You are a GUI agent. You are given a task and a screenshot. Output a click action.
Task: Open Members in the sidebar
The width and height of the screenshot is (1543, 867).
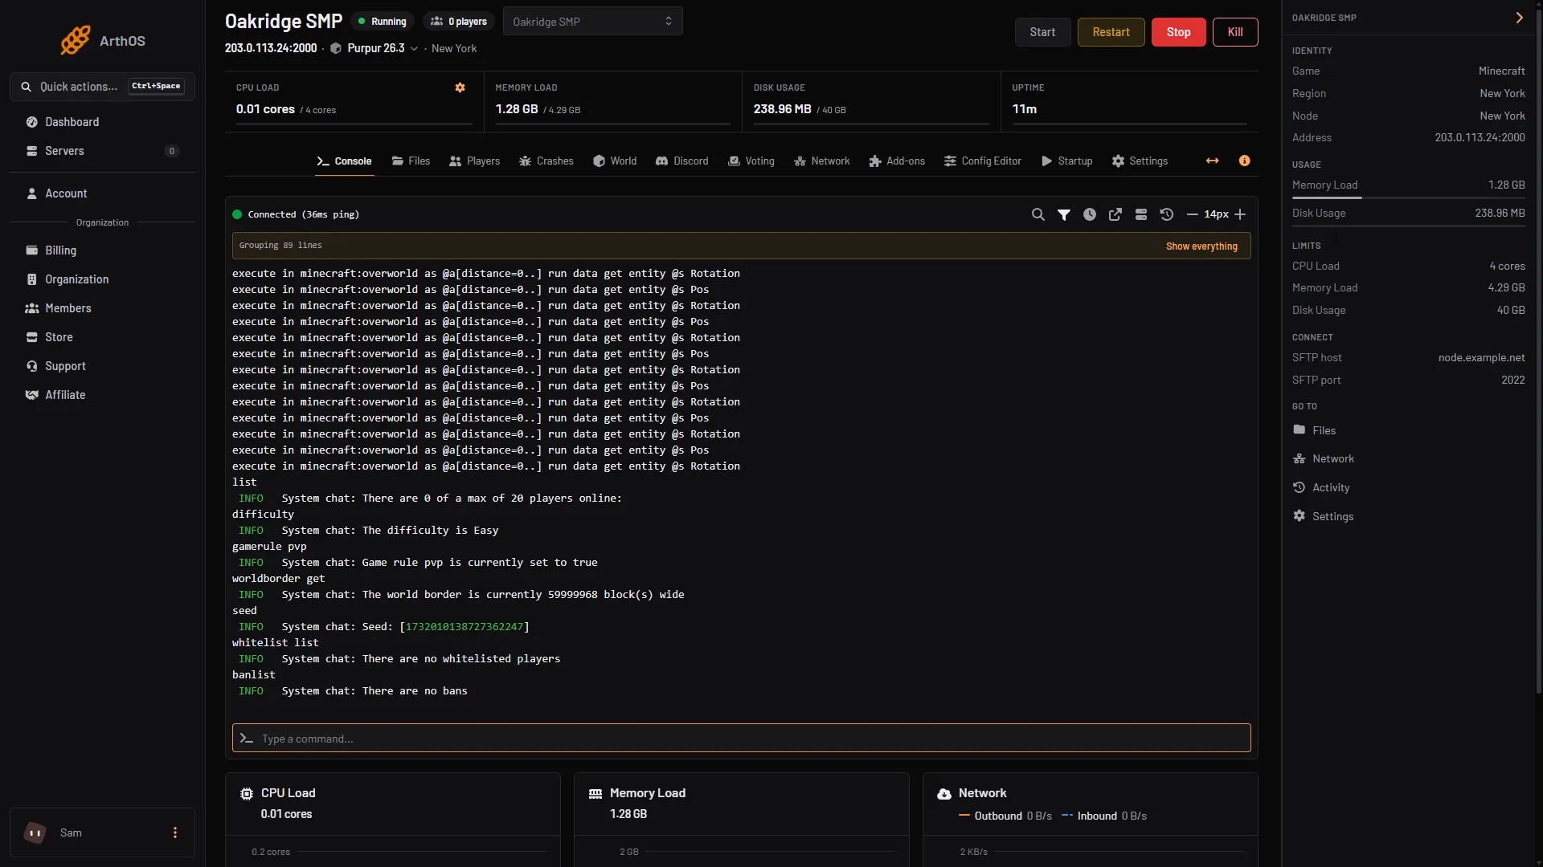(x=102, y=308)
